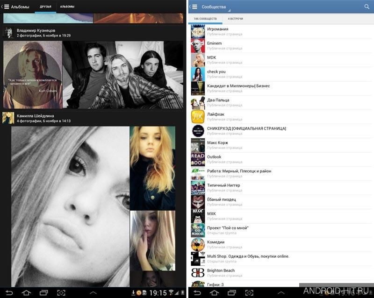Open the MDK community icon
The width and height of the screenshot is (374, 298).
click(198, 60)
